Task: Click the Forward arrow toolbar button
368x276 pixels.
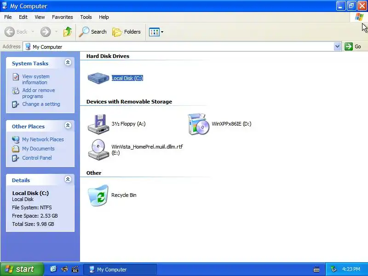Action: pos(45,32)
